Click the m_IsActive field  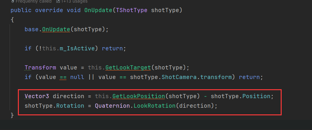tap(77, 48)
